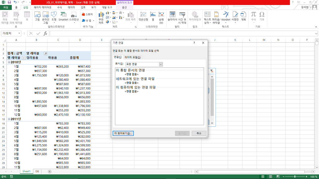
Task: Close the 기존 연결 dialog
Action: click(x=203, y=43)
